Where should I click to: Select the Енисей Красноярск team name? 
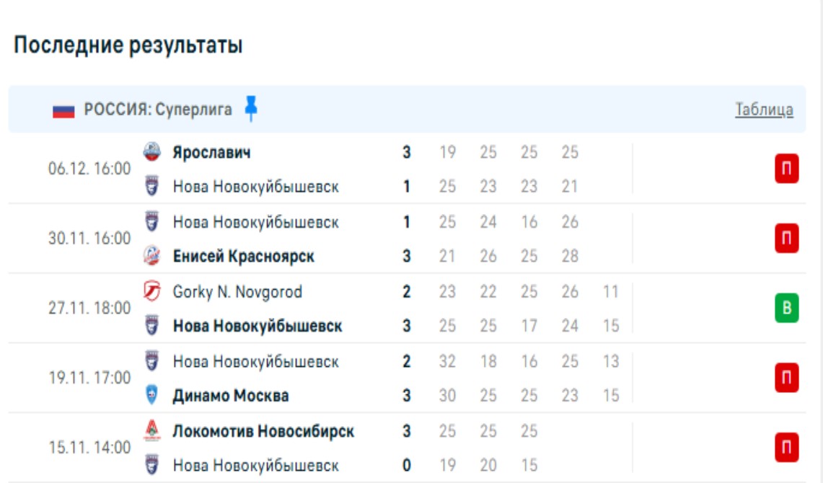(243, 257)
